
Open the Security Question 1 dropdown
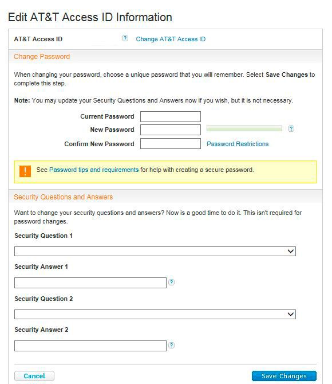point(155,251)
